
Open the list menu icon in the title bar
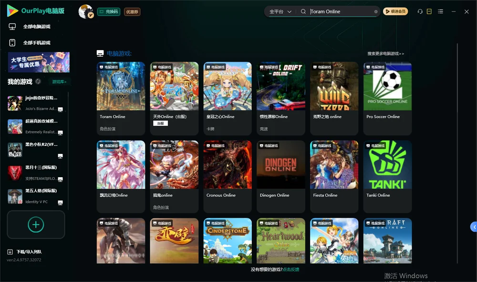point(440,11)
